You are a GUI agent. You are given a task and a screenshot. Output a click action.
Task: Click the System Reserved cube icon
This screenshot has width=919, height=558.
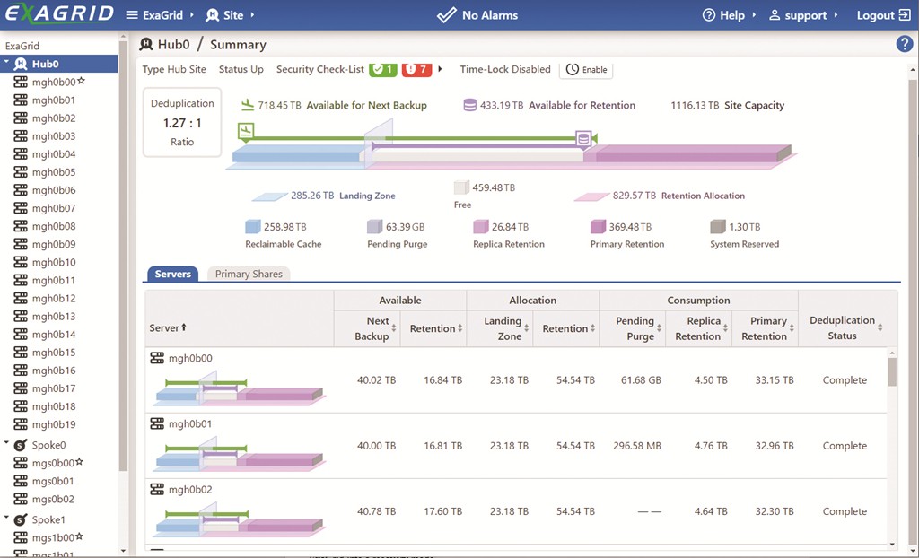tap(717, 226)
